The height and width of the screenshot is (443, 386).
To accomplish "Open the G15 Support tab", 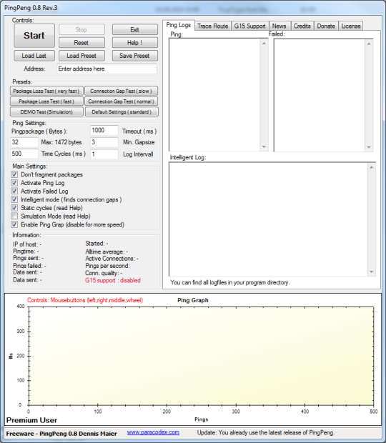I will pos(250,26).
